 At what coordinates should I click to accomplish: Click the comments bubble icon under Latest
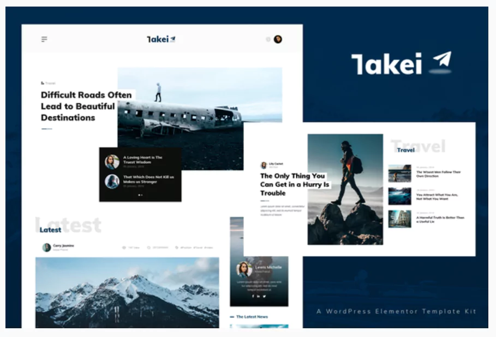click(148, 247)
